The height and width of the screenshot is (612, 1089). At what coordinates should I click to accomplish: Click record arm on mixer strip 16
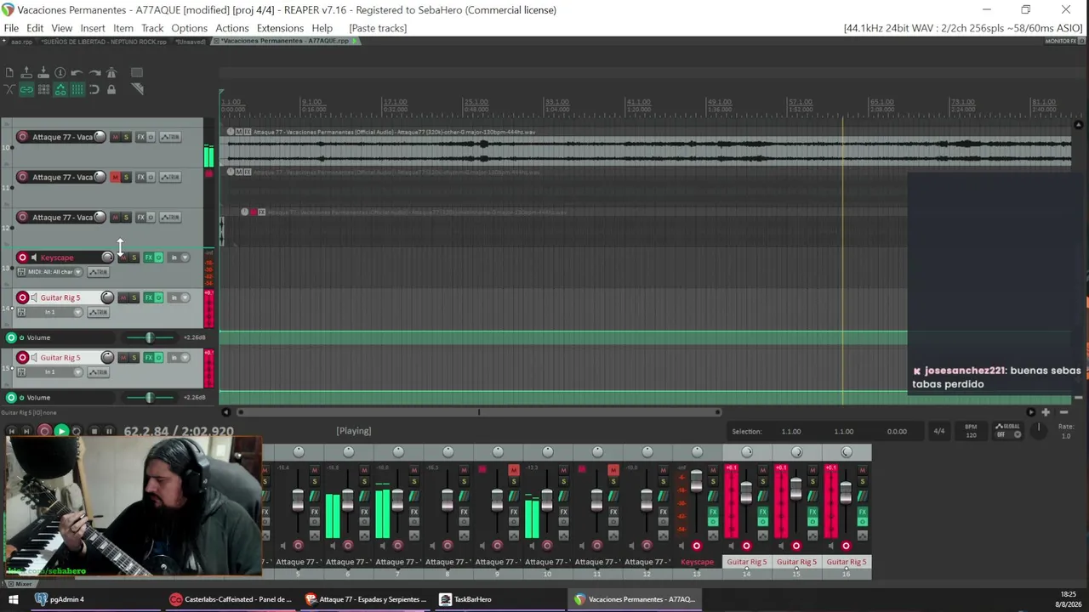(x=846, y=546)
